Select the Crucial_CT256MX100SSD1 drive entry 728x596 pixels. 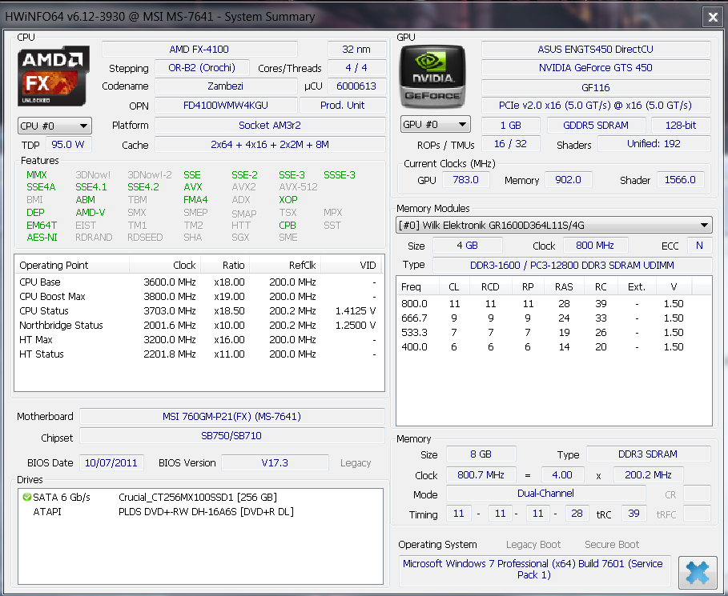pyautogui.click(x=200, y=498)
